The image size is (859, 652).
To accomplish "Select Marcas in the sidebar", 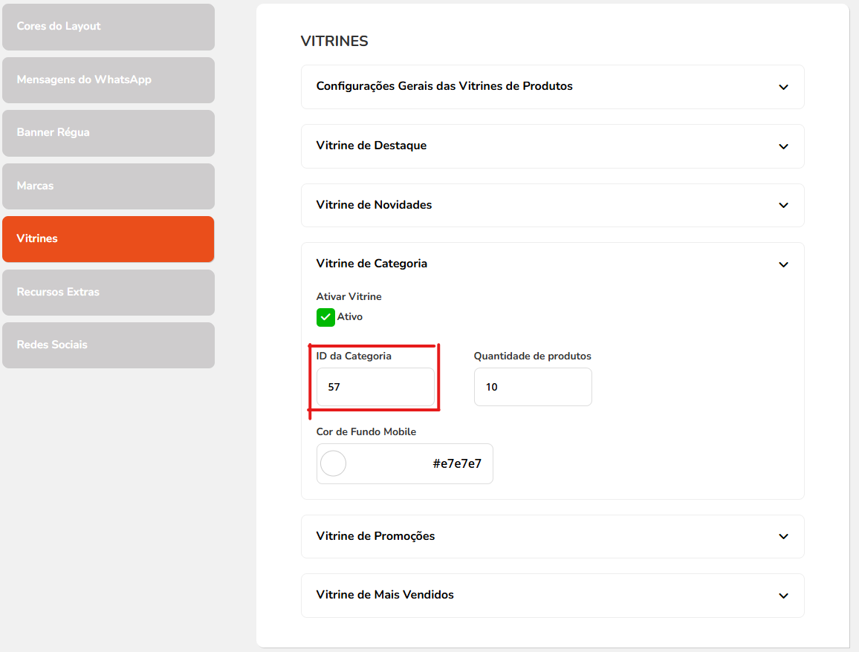I will (108, 186).
